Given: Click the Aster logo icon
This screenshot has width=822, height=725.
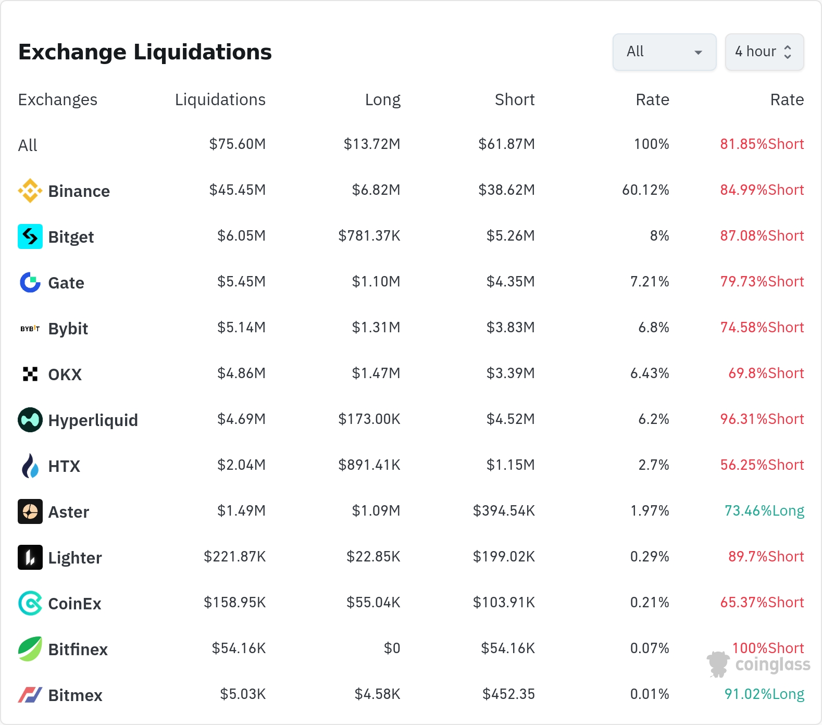Looking at the screenshot, I should coord(30,511).
